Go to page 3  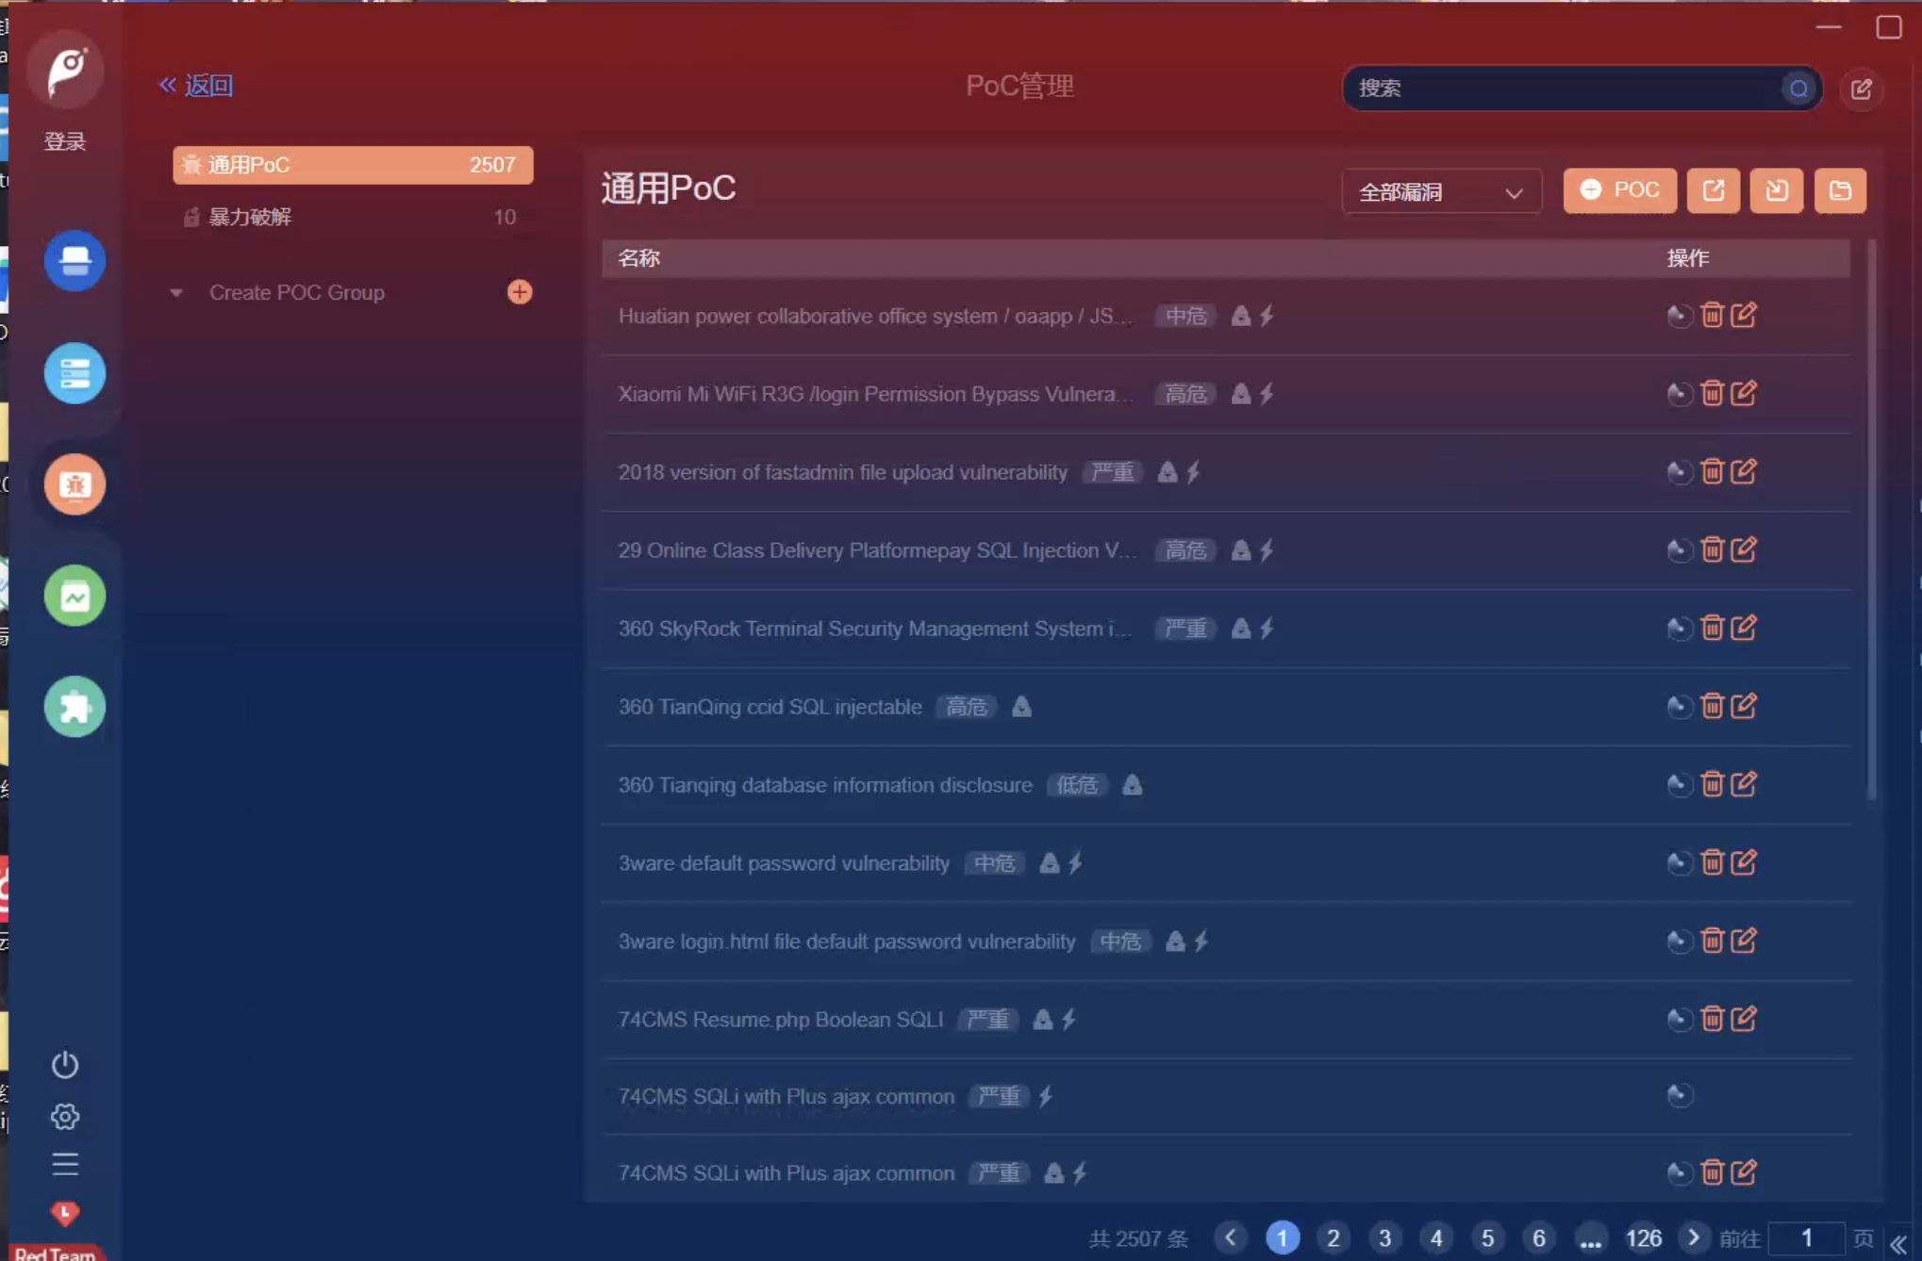[1384, 1237]
